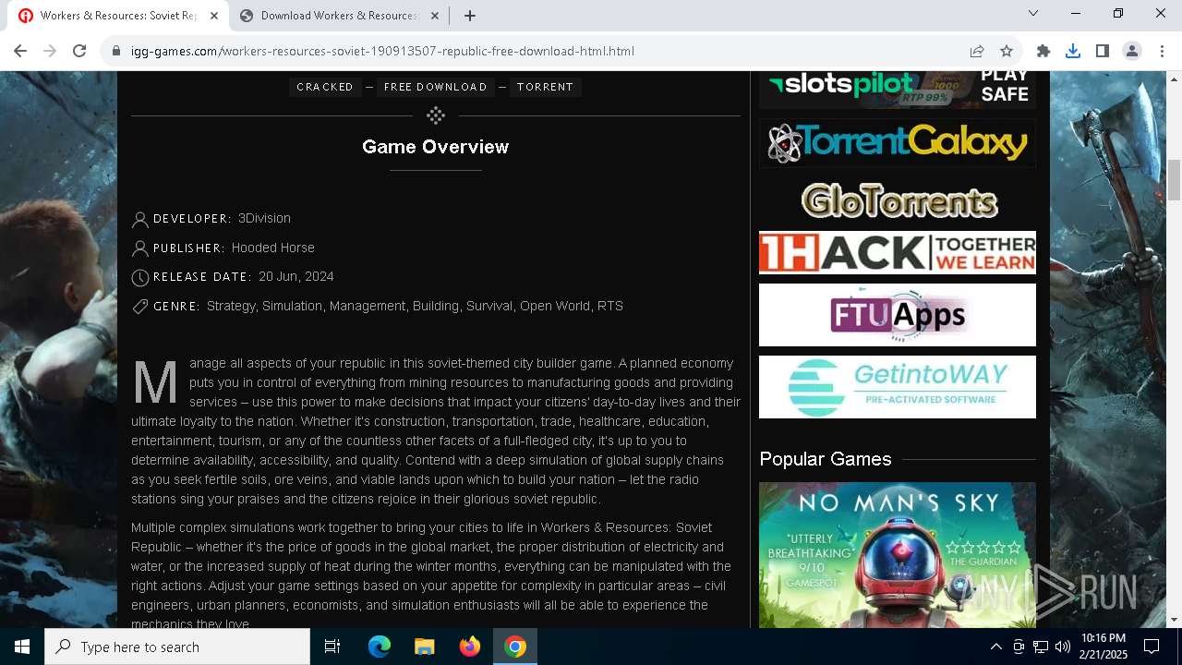The image size is (1182, 665).
Task: Open a new browser tab
Action: [x=470, y=16]
